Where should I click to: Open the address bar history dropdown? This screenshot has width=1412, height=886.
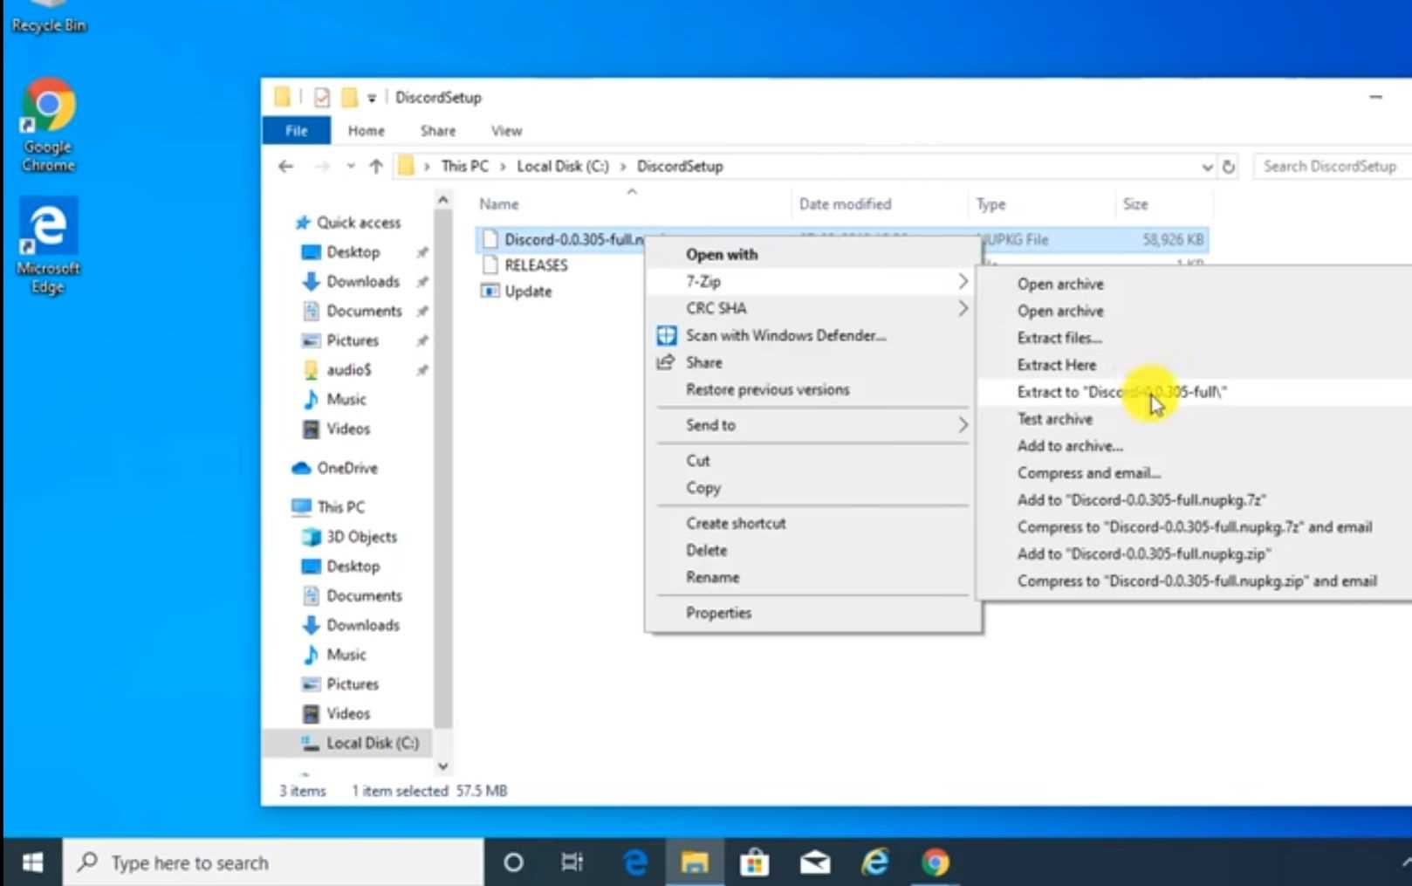(1207, 167)
